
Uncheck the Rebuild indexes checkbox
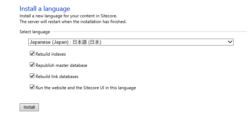pyautogui.click(x=32, y=53)
